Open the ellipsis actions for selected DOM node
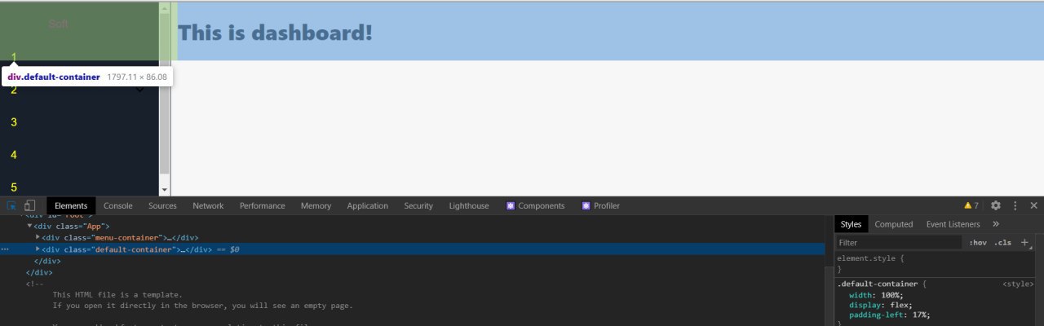The height and width of the screenshot is (326, 1044). click(x=6, y=249)
